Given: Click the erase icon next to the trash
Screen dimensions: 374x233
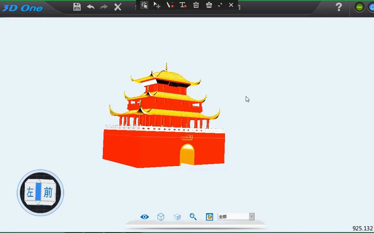Looking at the screenshot, I should 209,5.
